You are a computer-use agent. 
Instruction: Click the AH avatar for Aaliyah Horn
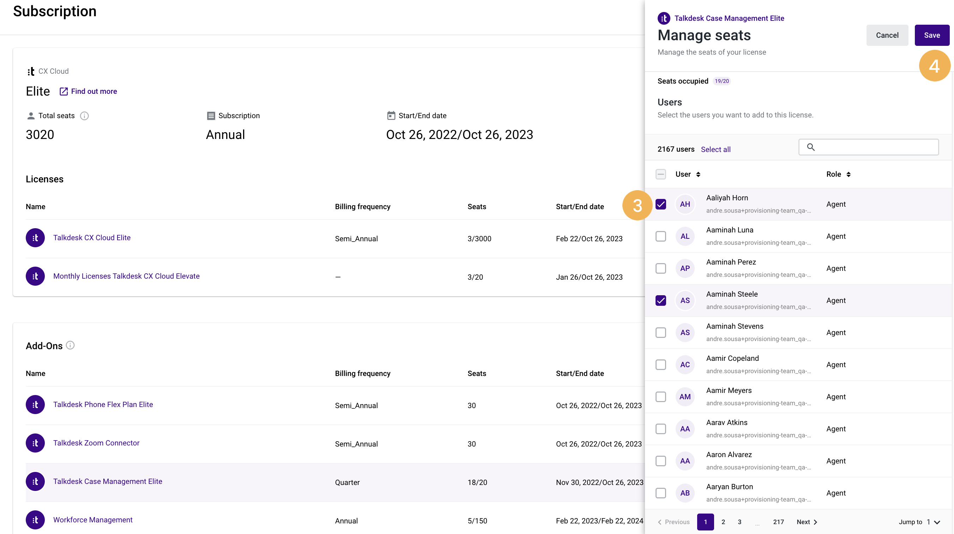(x=685, y=205)
